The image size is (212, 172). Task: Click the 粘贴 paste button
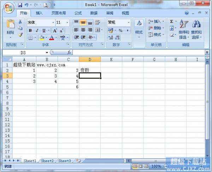coord(10,29)
